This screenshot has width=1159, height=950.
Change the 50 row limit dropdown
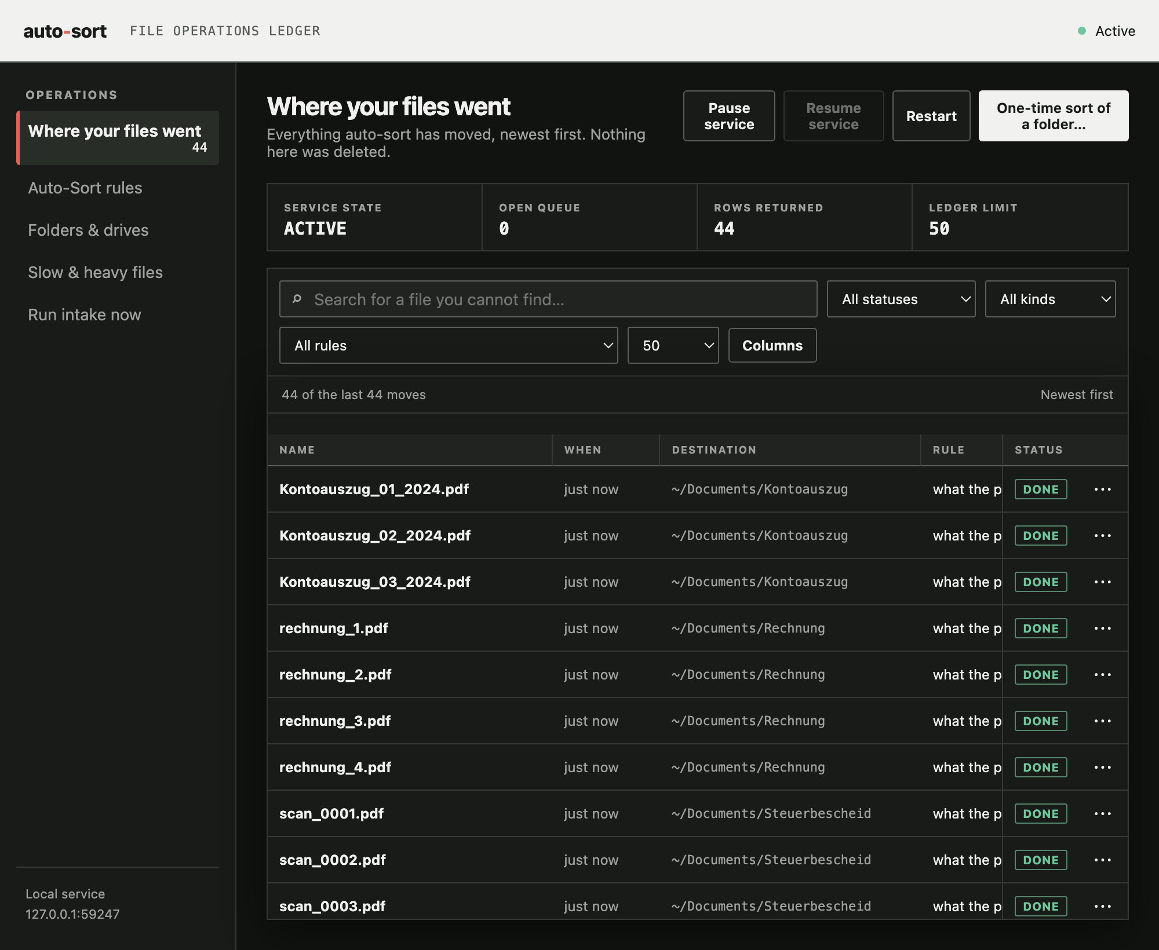[673, 345]
